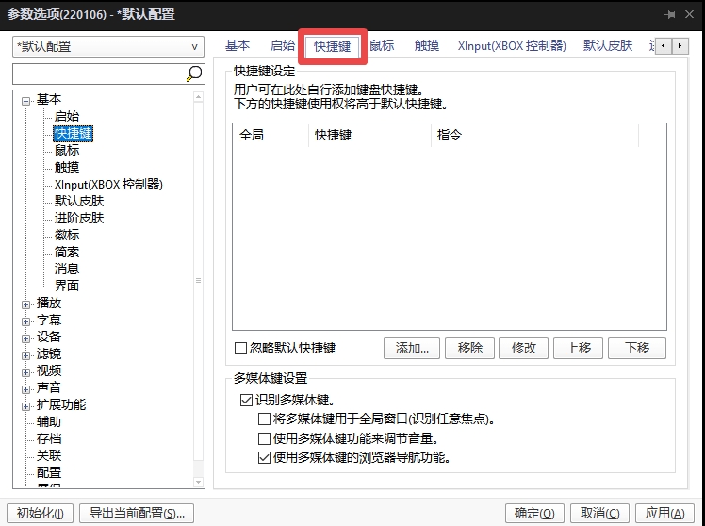The image size is (705, 526).
Task: Click the search magnifier icon
Action: 194,74
